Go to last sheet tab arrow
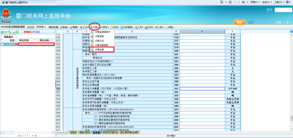 pyautogui.click(x=66, y=132)
